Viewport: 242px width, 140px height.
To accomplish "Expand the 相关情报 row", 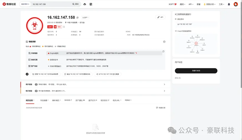I will pyautogui.click(x=164, y=91).
